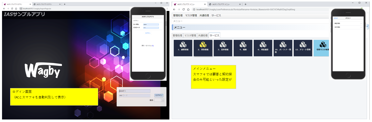This screenshot has width=372, height=122.
Task: Open the マスタ管理 item in the top menu bar
Action: pos(191,15)
